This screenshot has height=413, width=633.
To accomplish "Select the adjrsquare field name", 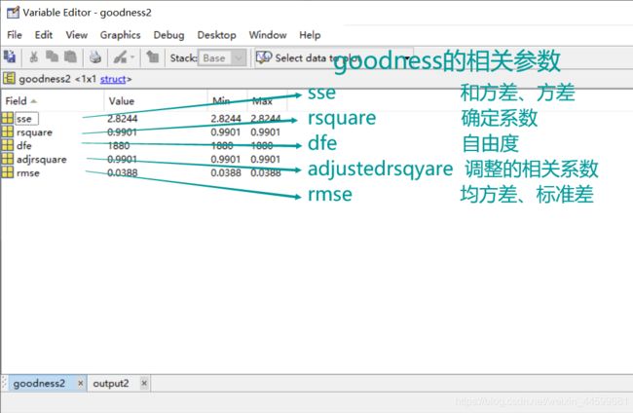I will point(42,160).
